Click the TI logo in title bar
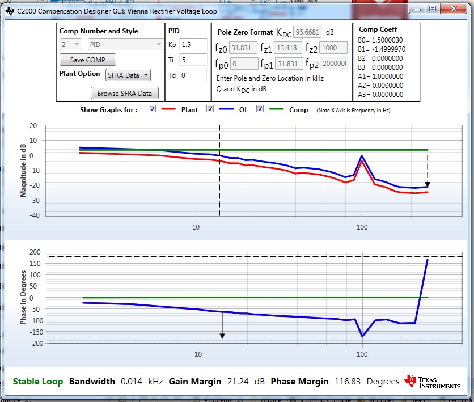Screen dimensions: 474x402 [x=10, y=11]
